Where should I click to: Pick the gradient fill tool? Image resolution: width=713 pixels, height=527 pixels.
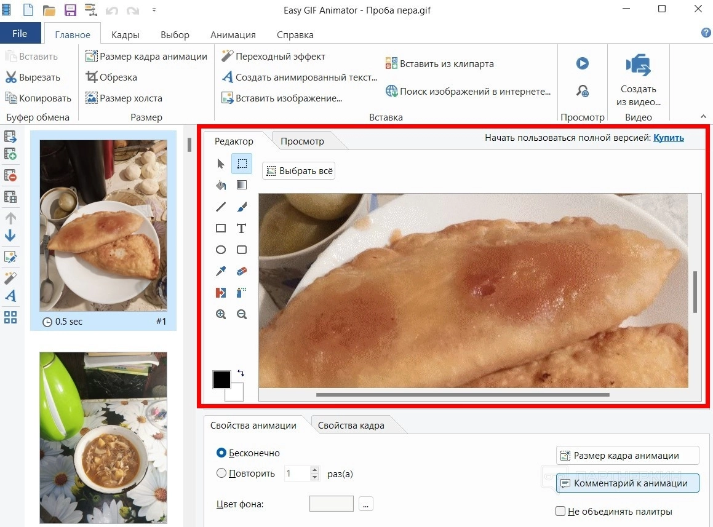242,185
